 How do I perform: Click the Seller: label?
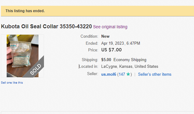(x=92, y=74)
